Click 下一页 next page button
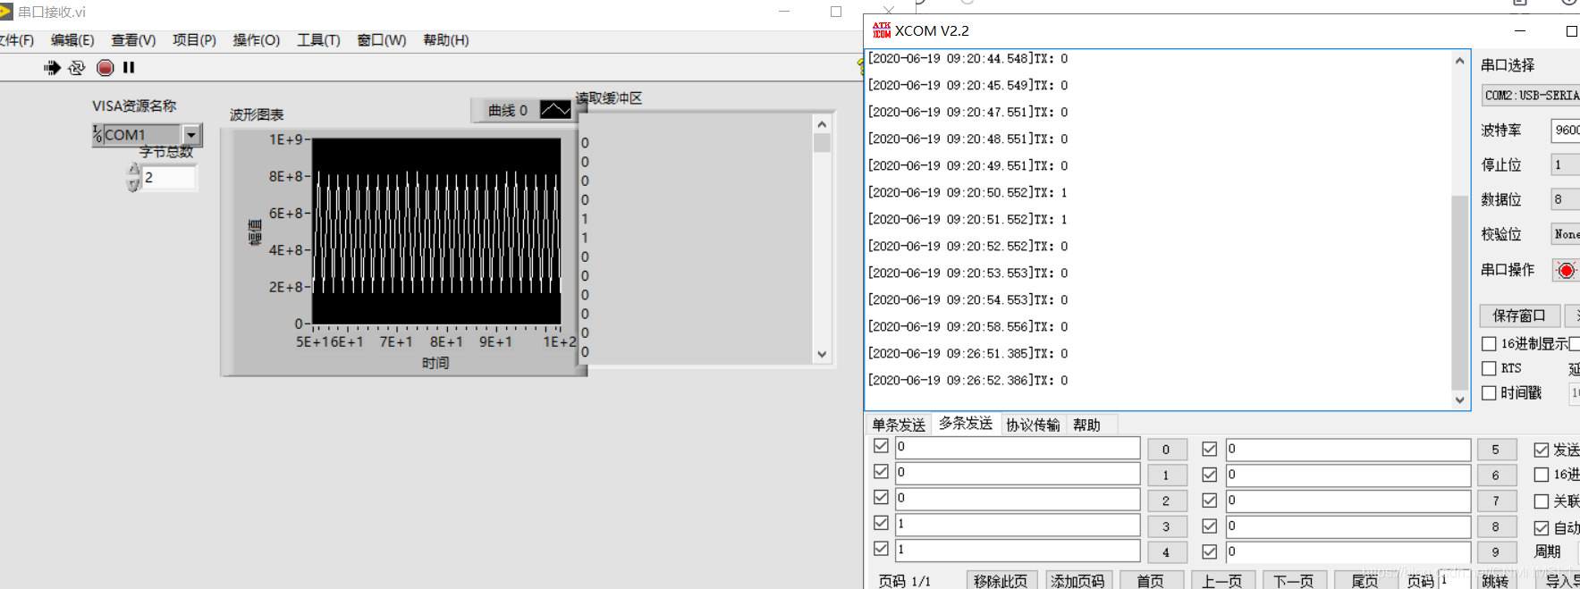This screenshot has width=1580, height=589. [1294, 581]
